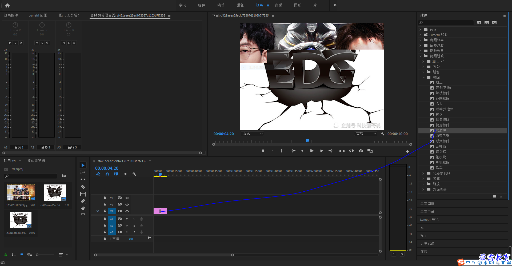Select the Razor tool in timeline toolbox
The image size is (512, 266).
pyautogui.click(x=83, y=187)
